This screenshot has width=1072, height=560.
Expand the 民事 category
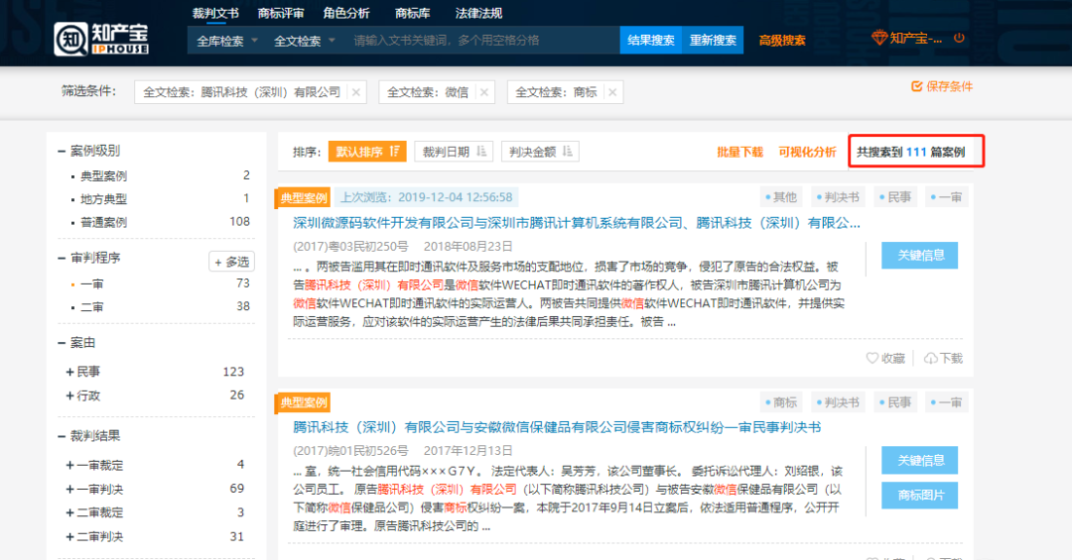[x=69, y=372]
